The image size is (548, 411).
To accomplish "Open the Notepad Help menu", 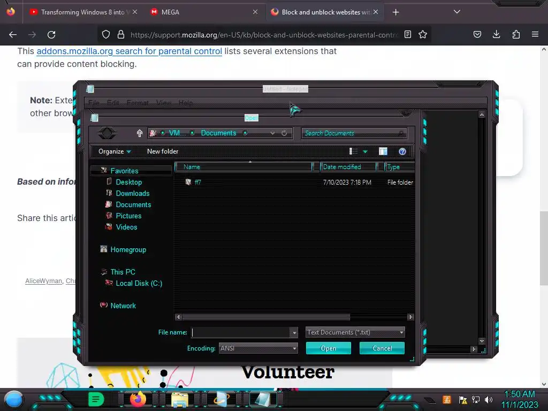I will (186, 103).
